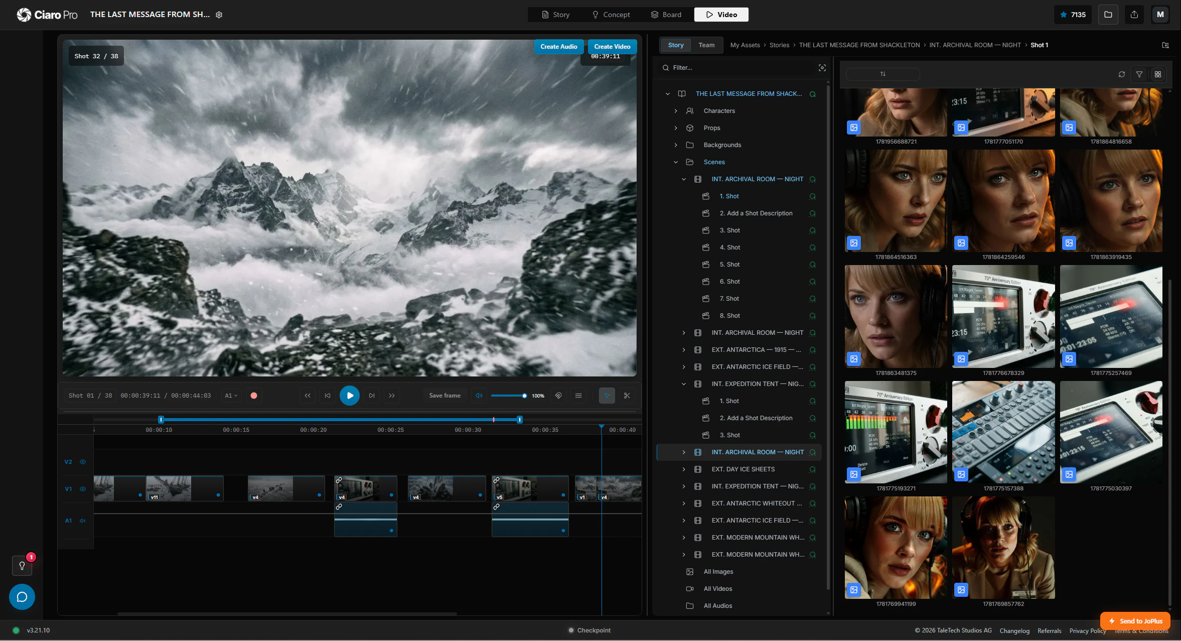Expand the Characters tree folder

tap(676, 111)
